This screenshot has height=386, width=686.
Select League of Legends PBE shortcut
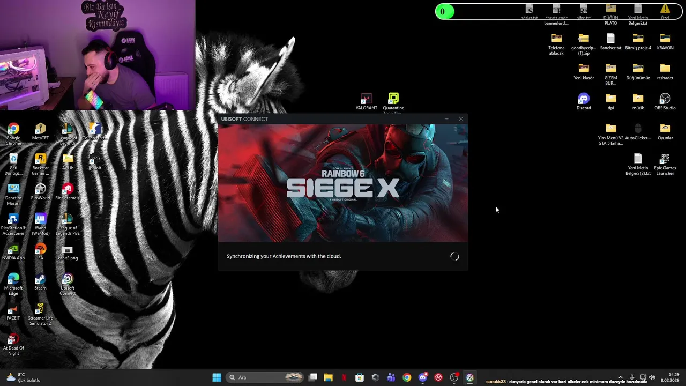tap(68, 224)
